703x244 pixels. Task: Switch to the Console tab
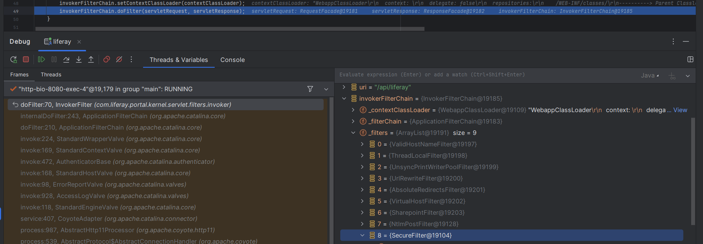[x=233, y=60]
